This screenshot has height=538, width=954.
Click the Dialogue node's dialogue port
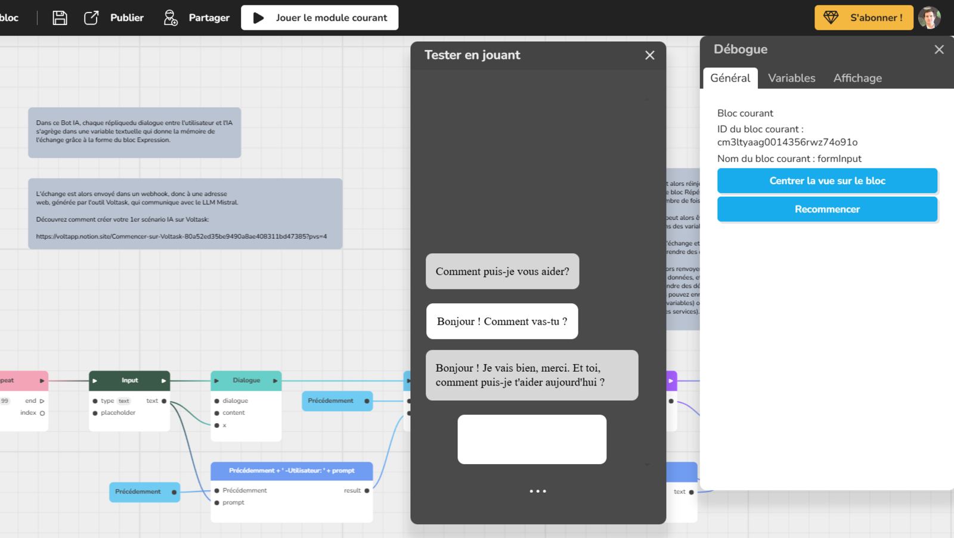tap(216, 401)
